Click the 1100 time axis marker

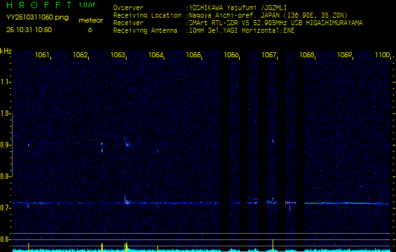tap(382, 55)
